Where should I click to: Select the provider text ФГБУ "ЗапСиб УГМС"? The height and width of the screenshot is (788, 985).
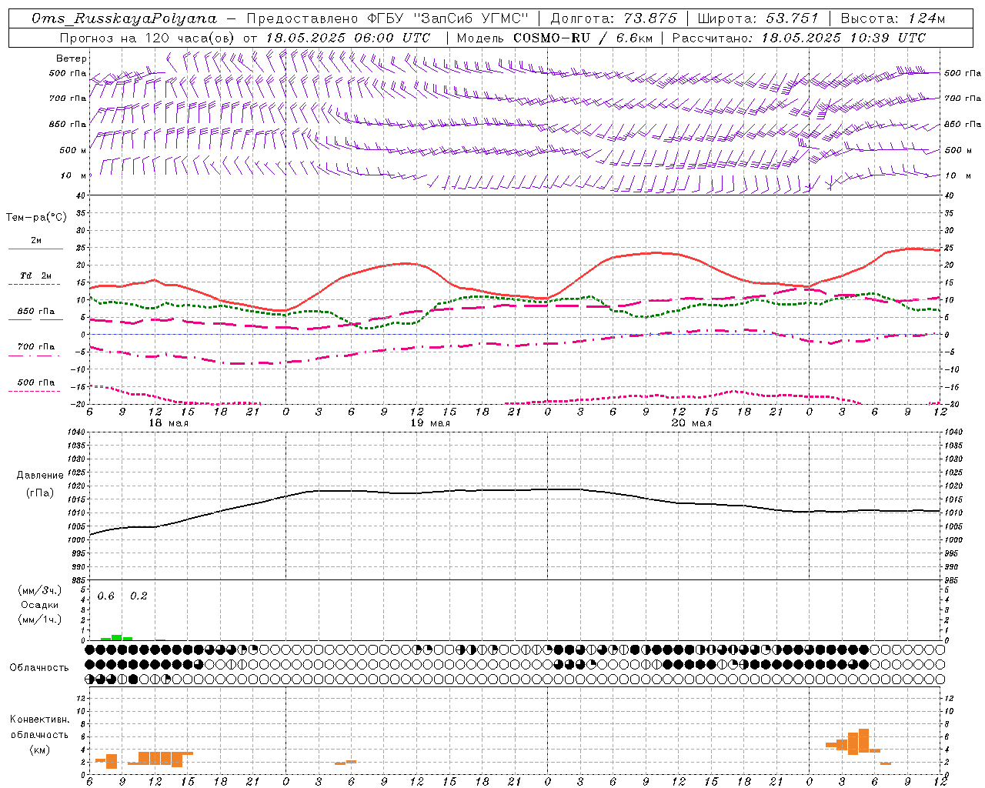point(448,18)
